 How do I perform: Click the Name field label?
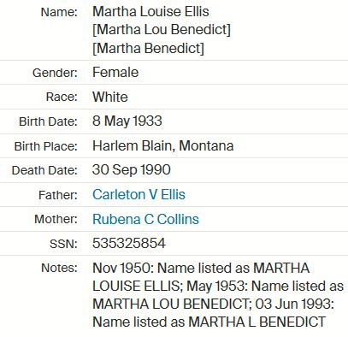click(x=59, y=12)
